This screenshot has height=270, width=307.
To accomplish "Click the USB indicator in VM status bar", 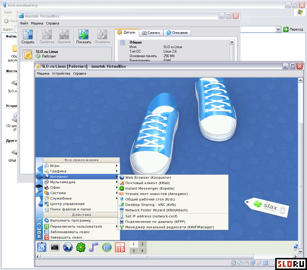I will click(x=259, y=263).
